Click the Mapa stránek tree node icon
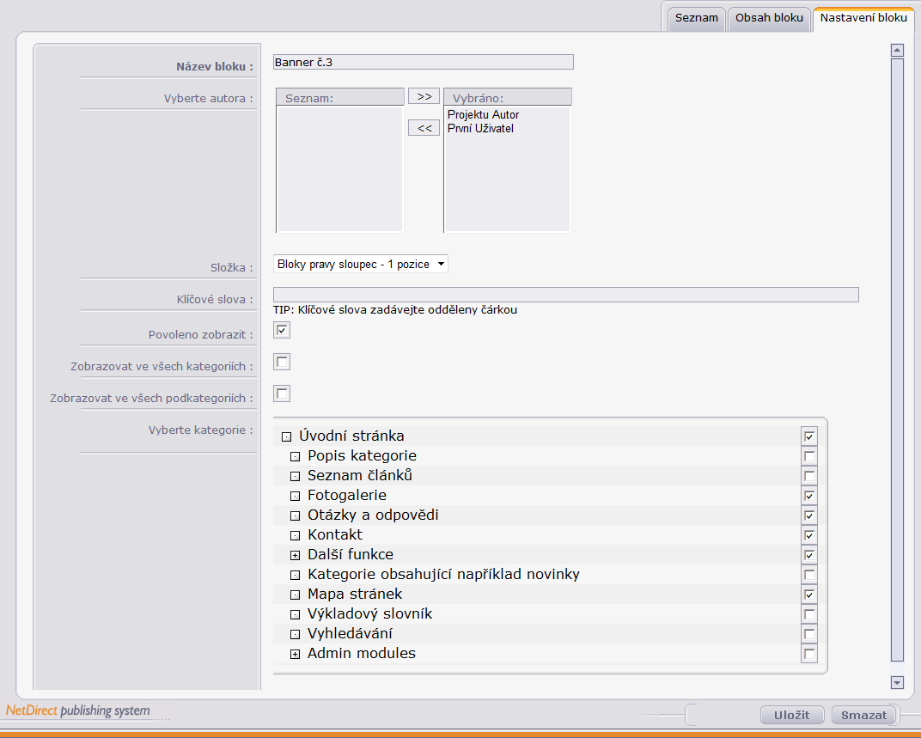921x738 pixels. (295, 595)
